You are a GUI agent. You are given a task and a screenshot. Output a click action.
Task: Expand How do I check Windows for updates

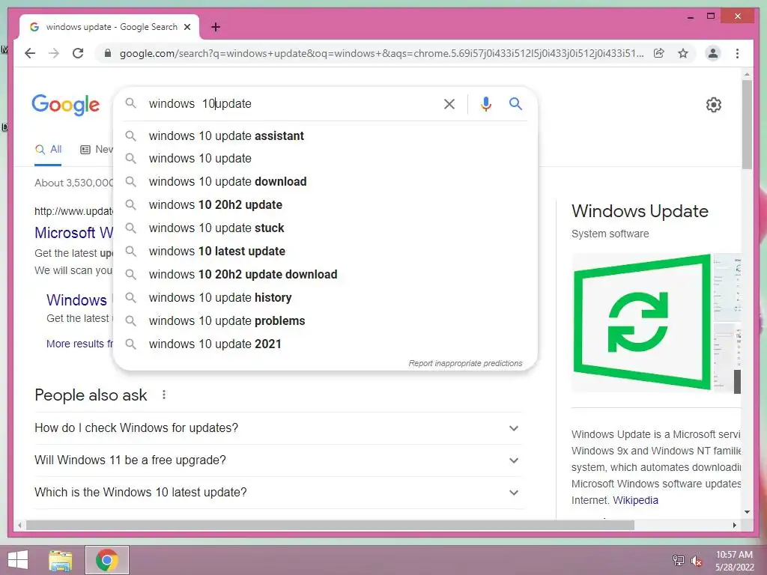click(278, 428)
